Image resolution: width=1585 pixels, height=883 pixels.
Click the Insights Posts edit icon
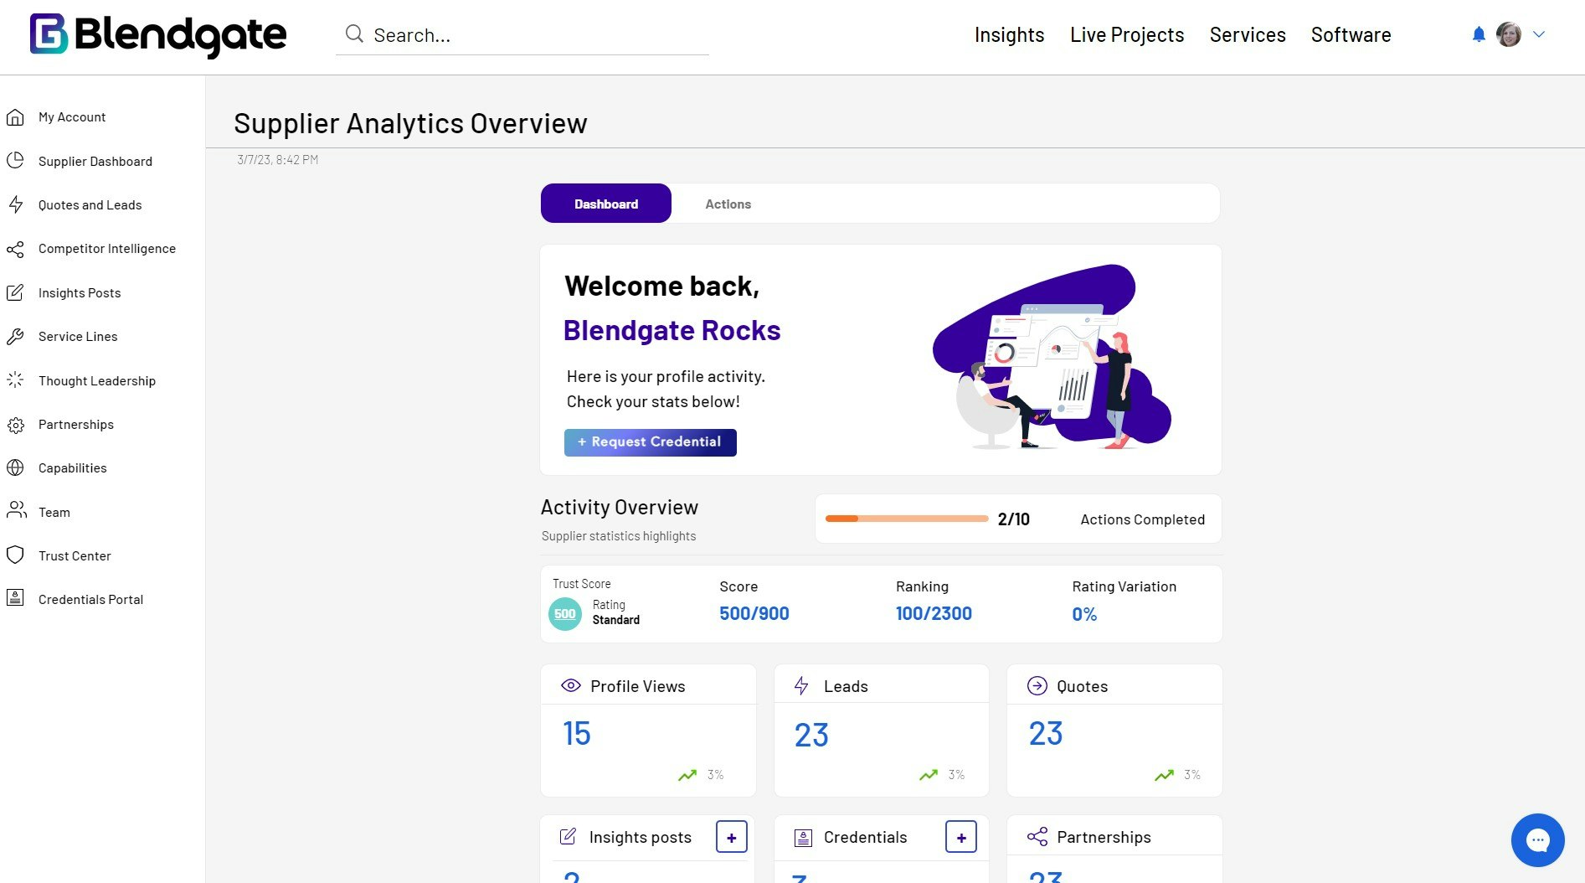click(x=15, y=292)
